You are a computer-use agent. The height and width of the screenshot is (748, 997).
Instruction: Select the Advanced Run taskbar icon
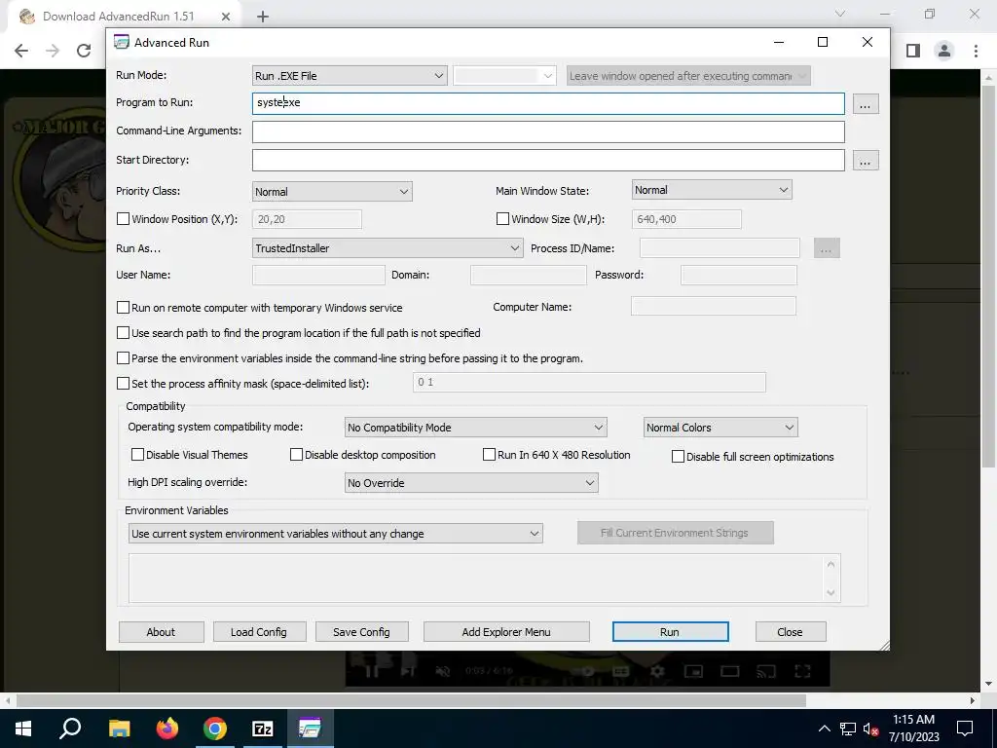coord(310,729)
